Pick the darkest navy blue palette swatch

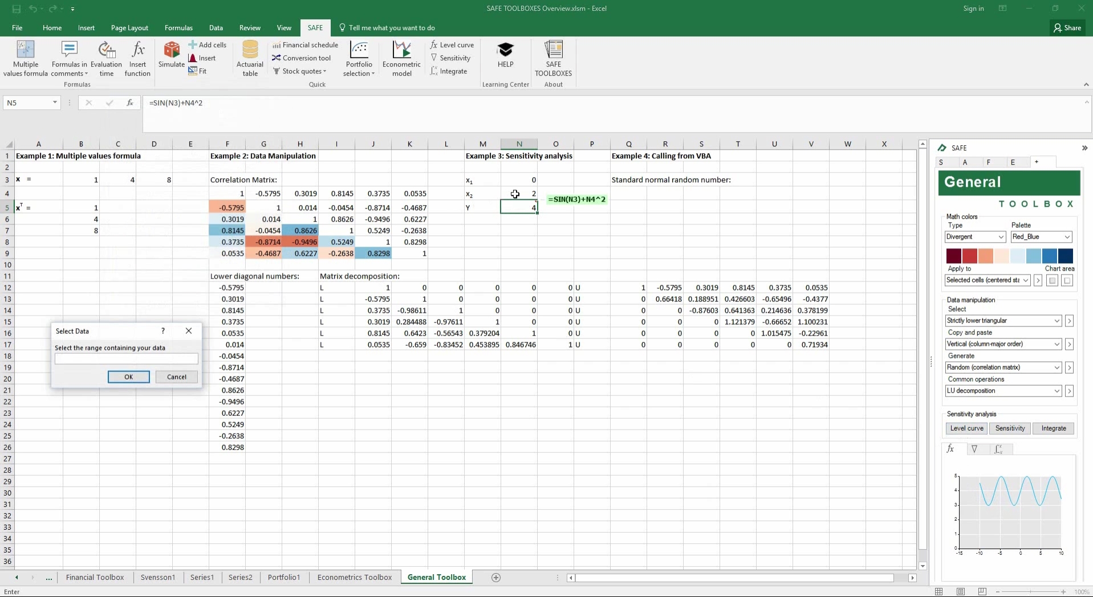(x=1065, y=256)
